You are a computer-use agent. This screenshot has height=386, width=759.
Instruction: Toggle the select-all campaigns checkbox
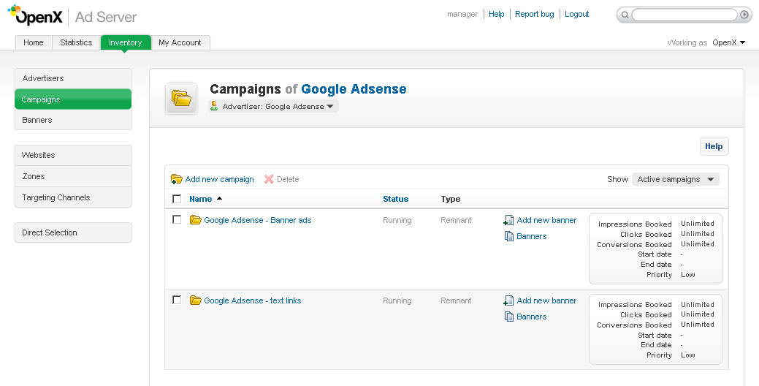[x=177, y=199]
